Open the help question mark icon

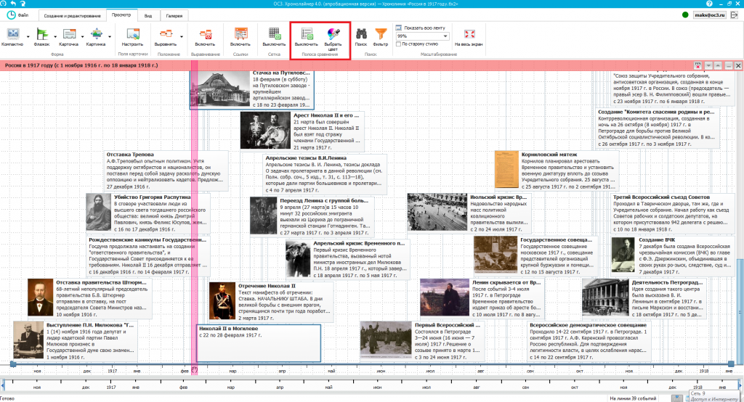(709, 4)
